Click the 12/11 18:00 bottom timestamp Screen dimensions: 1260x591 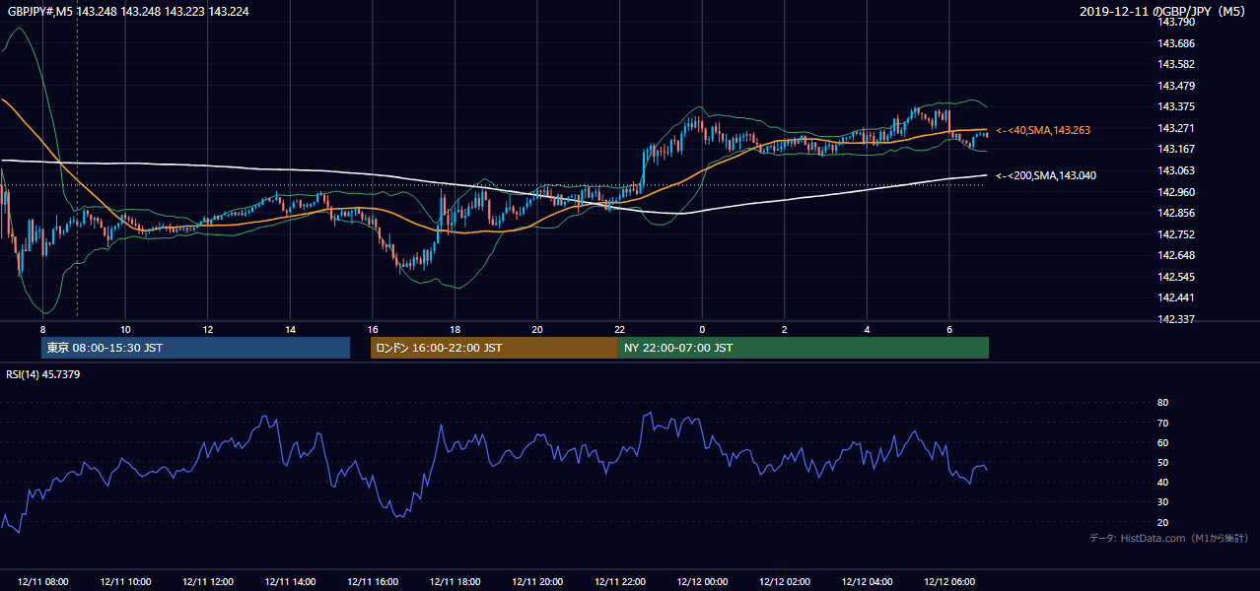click(455, 582)
